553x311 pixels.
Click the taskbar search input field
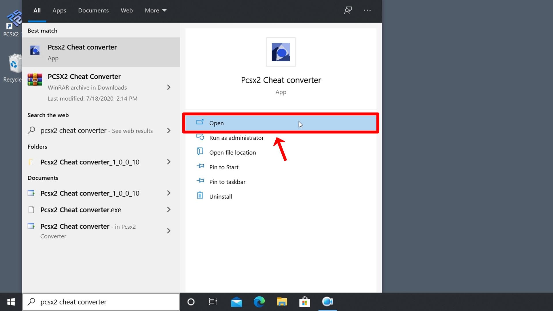pos(101,302)
